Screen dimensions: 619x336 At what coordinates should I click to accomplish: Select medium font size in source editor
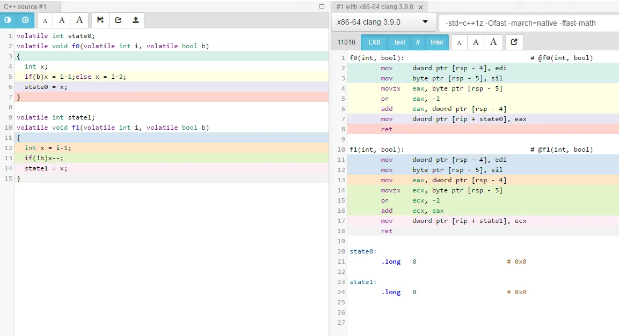coord(62,20)
